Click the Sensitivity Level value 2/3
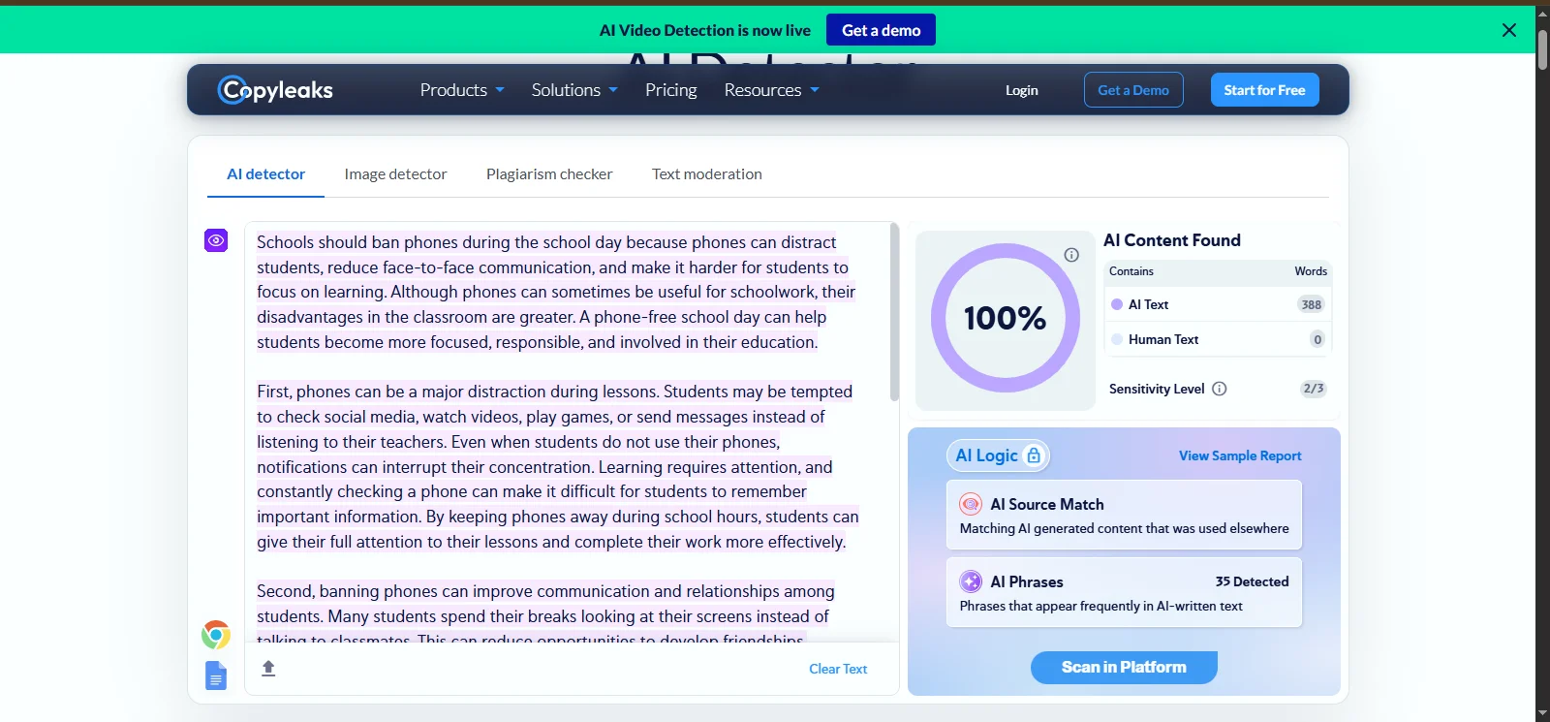The image size is (1550, 722). (x=1314, y=389)
